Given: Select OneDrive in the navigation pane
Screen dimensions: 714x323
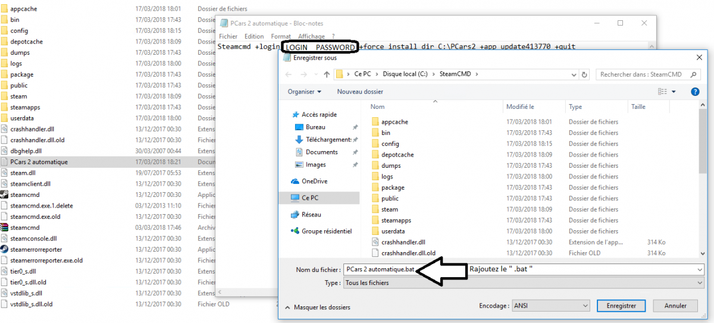Looking at the screenshot, I should pos(309,181).
